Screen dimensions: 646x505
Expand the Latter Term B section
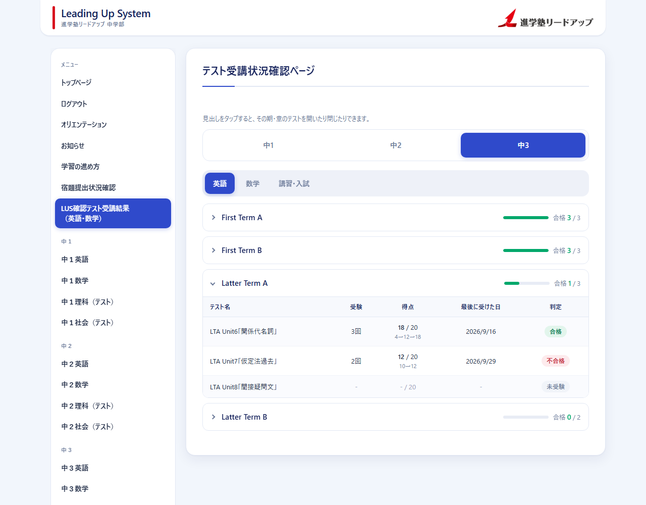pos(396,417)
